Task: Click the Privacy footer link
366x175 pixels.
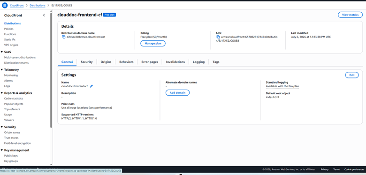Action: click(325, 169)
